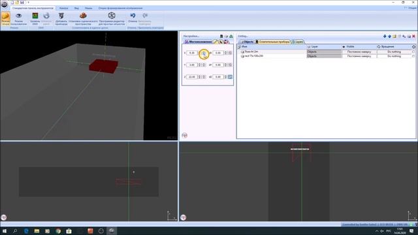Open Chrome from the taskbar
418x235 pixels.
58,231
